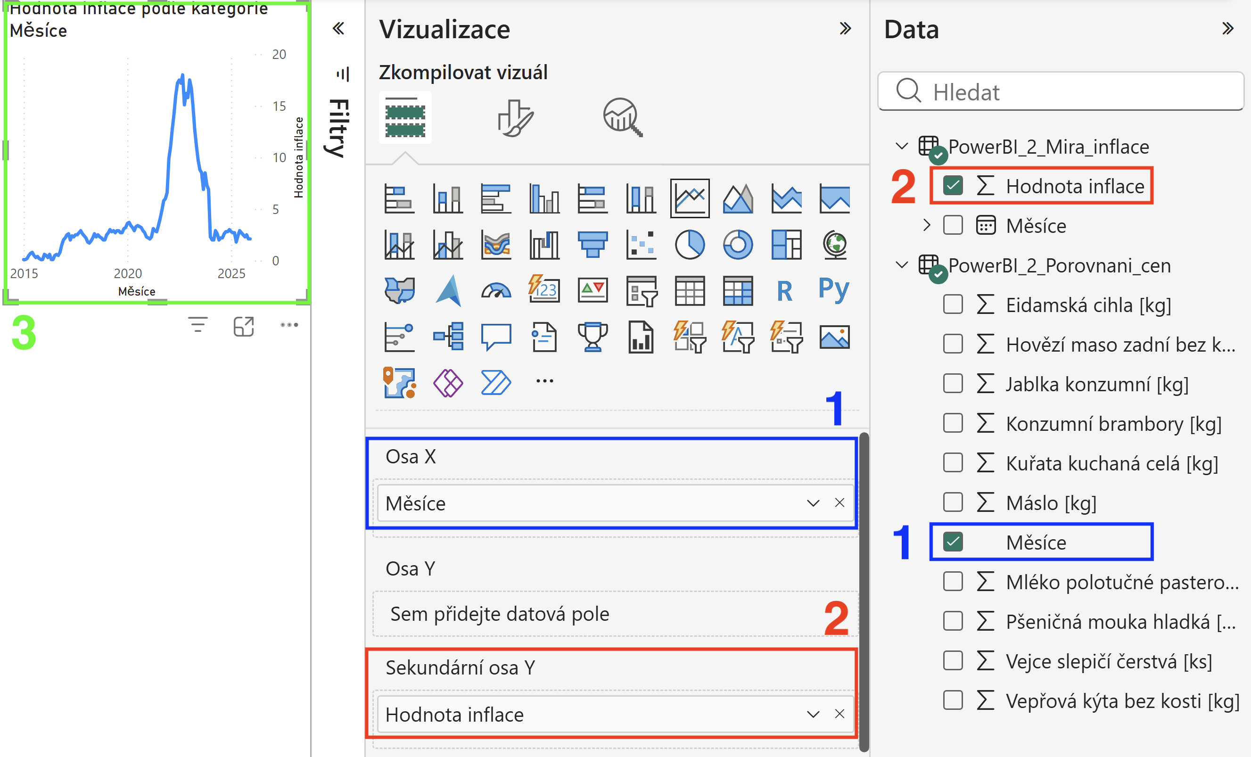The image size is (1251, 757).
Task: Click the focus mode icon under chart
Action: click(244, 327)
